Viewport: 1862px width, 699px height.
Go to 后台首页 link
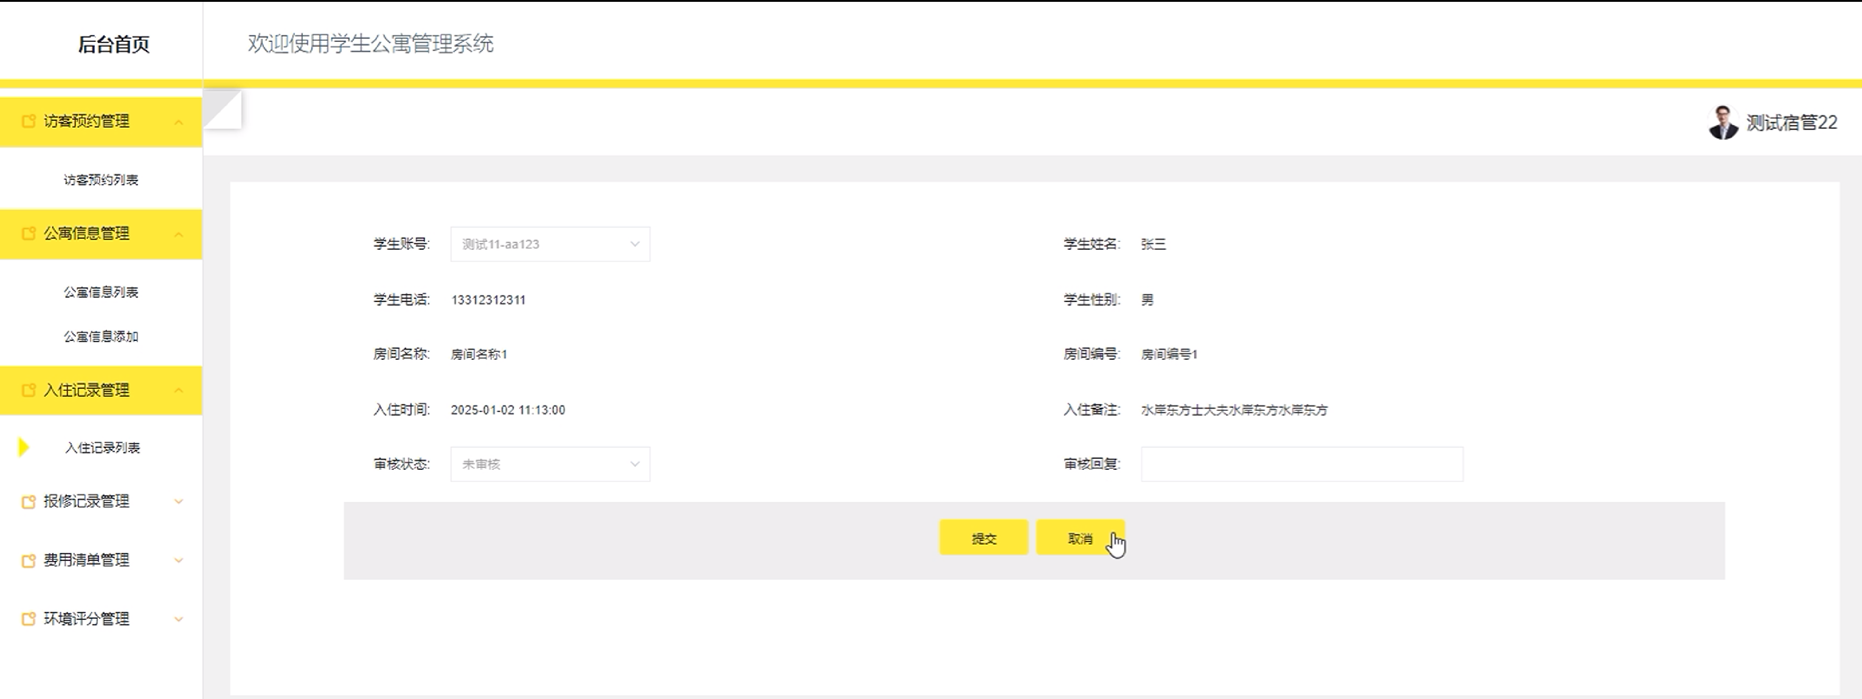[114, 44]
